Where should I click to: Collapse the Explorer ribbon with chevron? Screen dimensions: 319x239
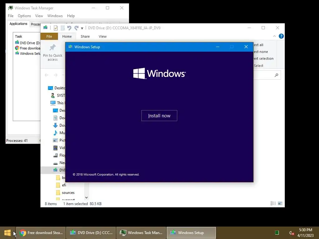274,36
